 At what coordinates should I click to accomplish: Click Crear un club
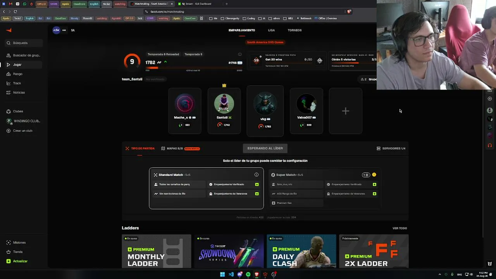pyautogui.click(x=23, y=131)
